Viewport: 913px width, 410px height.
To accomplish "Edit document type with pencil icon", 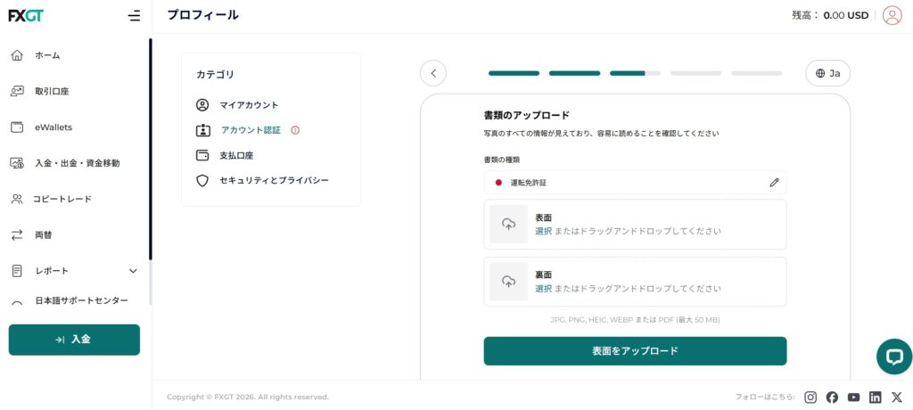I will (x=774, y=183).
